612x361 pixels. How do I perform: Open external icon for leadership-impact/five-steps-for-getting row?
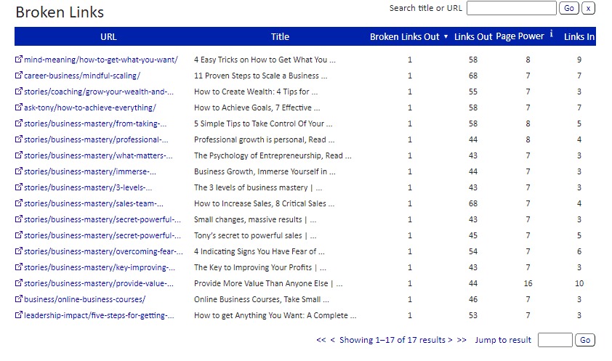click(x=19, y=315)
